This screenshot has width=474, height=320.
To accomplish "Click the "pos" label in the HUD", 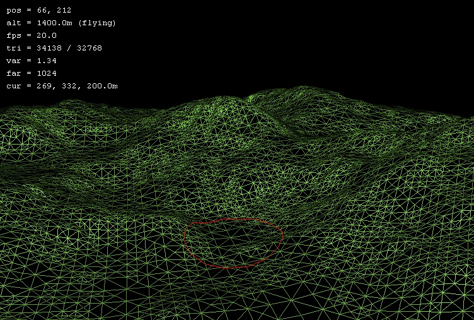I will point(13,11).
